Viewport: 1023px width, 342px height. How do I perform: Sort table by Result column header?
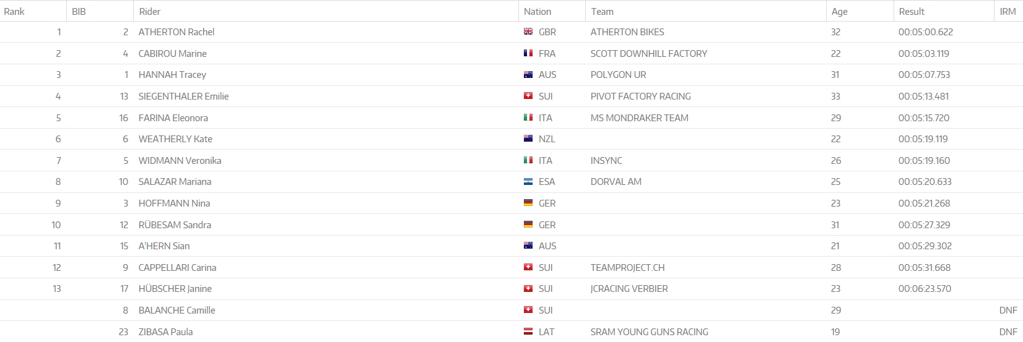[x=912, y=12]
